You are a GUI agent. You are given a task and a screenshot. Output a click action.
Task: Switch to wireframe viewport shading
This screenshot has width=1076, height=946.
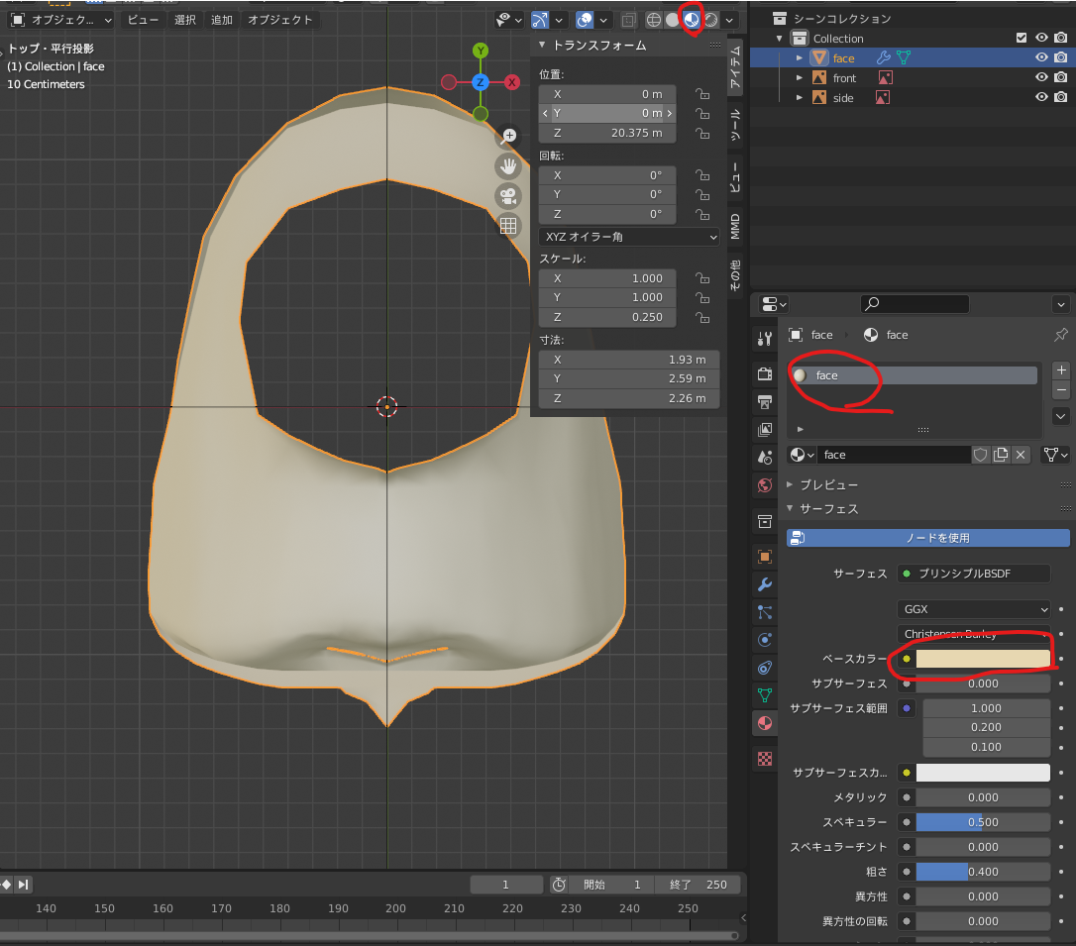(654, 20)
